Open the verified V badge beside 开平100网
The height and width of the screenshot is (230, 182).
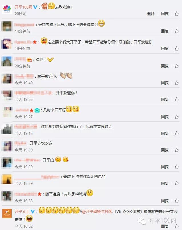click(x=35, y=7)
